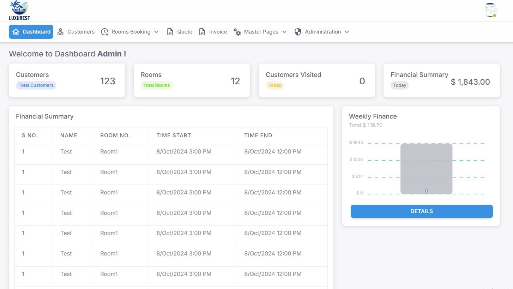Screen dimensions: 513x289
Task: Open the Invoice page
Action: coord(213,32)
